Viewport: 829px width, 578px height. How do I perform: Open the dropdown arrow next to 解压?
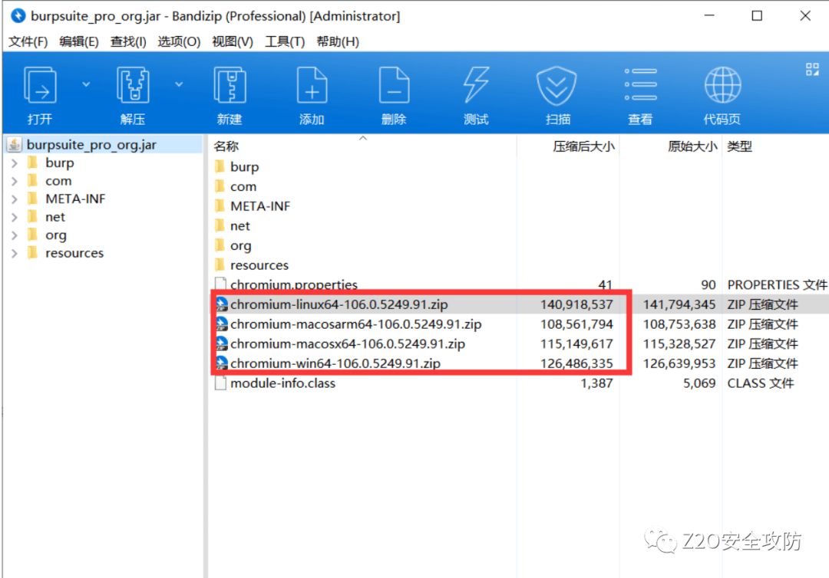click(x=179, y=84)
